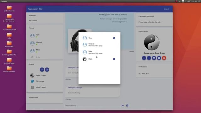201x113 pixels.
Task: Click Great Group yin-yang icon in Groups list
Action: (x=32, y=75)
